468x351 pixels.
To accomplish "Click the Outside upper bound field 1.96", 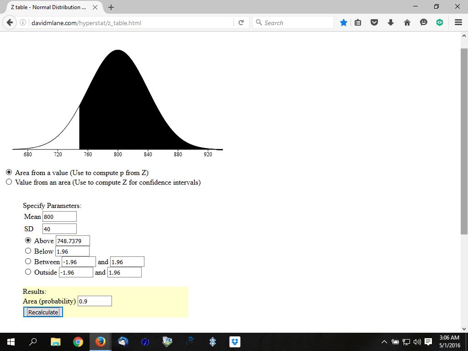I will [124, 272].
